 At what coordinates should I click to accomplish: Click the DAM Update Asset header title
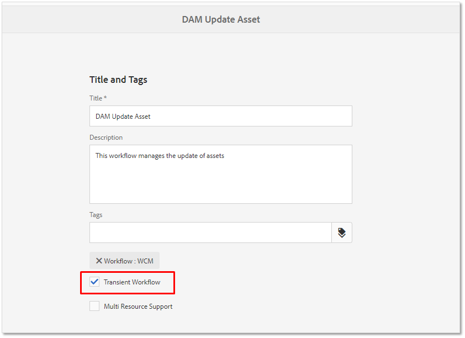(221, 19)
